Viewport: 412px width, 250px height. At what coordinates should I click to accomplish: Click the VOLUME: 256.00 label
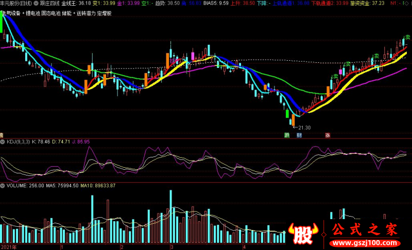(x=25, y=186)
